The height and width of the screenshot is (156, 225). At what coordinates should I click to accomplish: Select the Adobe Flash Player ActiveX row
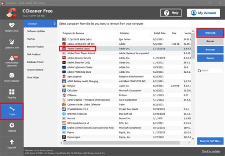point(125,53)
